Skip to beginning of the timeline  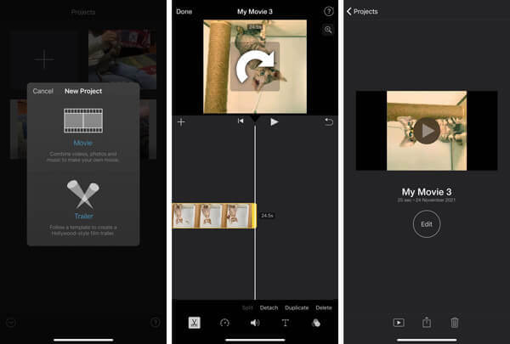coord(241,121)
